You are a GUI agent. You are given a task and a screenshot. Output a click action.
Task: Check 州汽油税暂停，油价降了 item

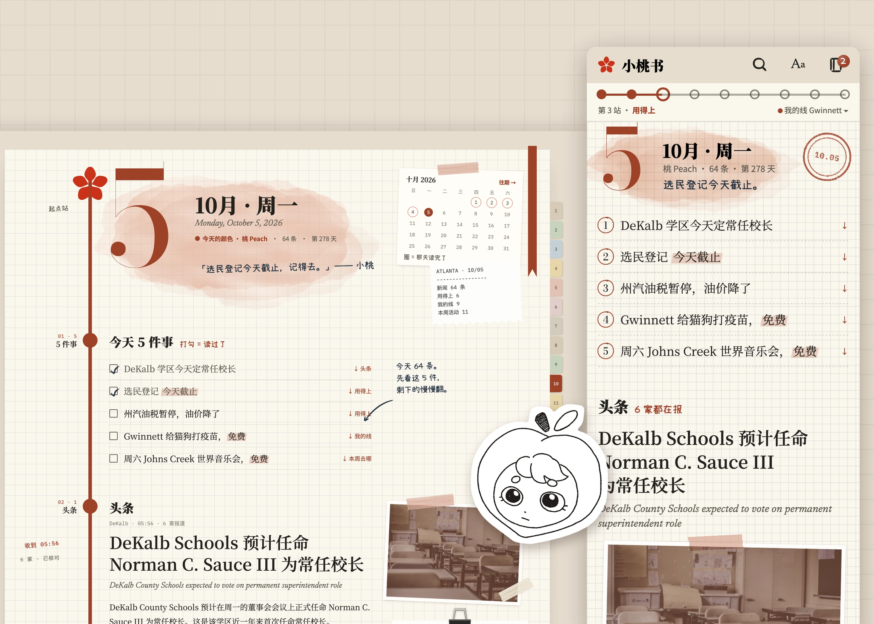(x=113, y=413)
